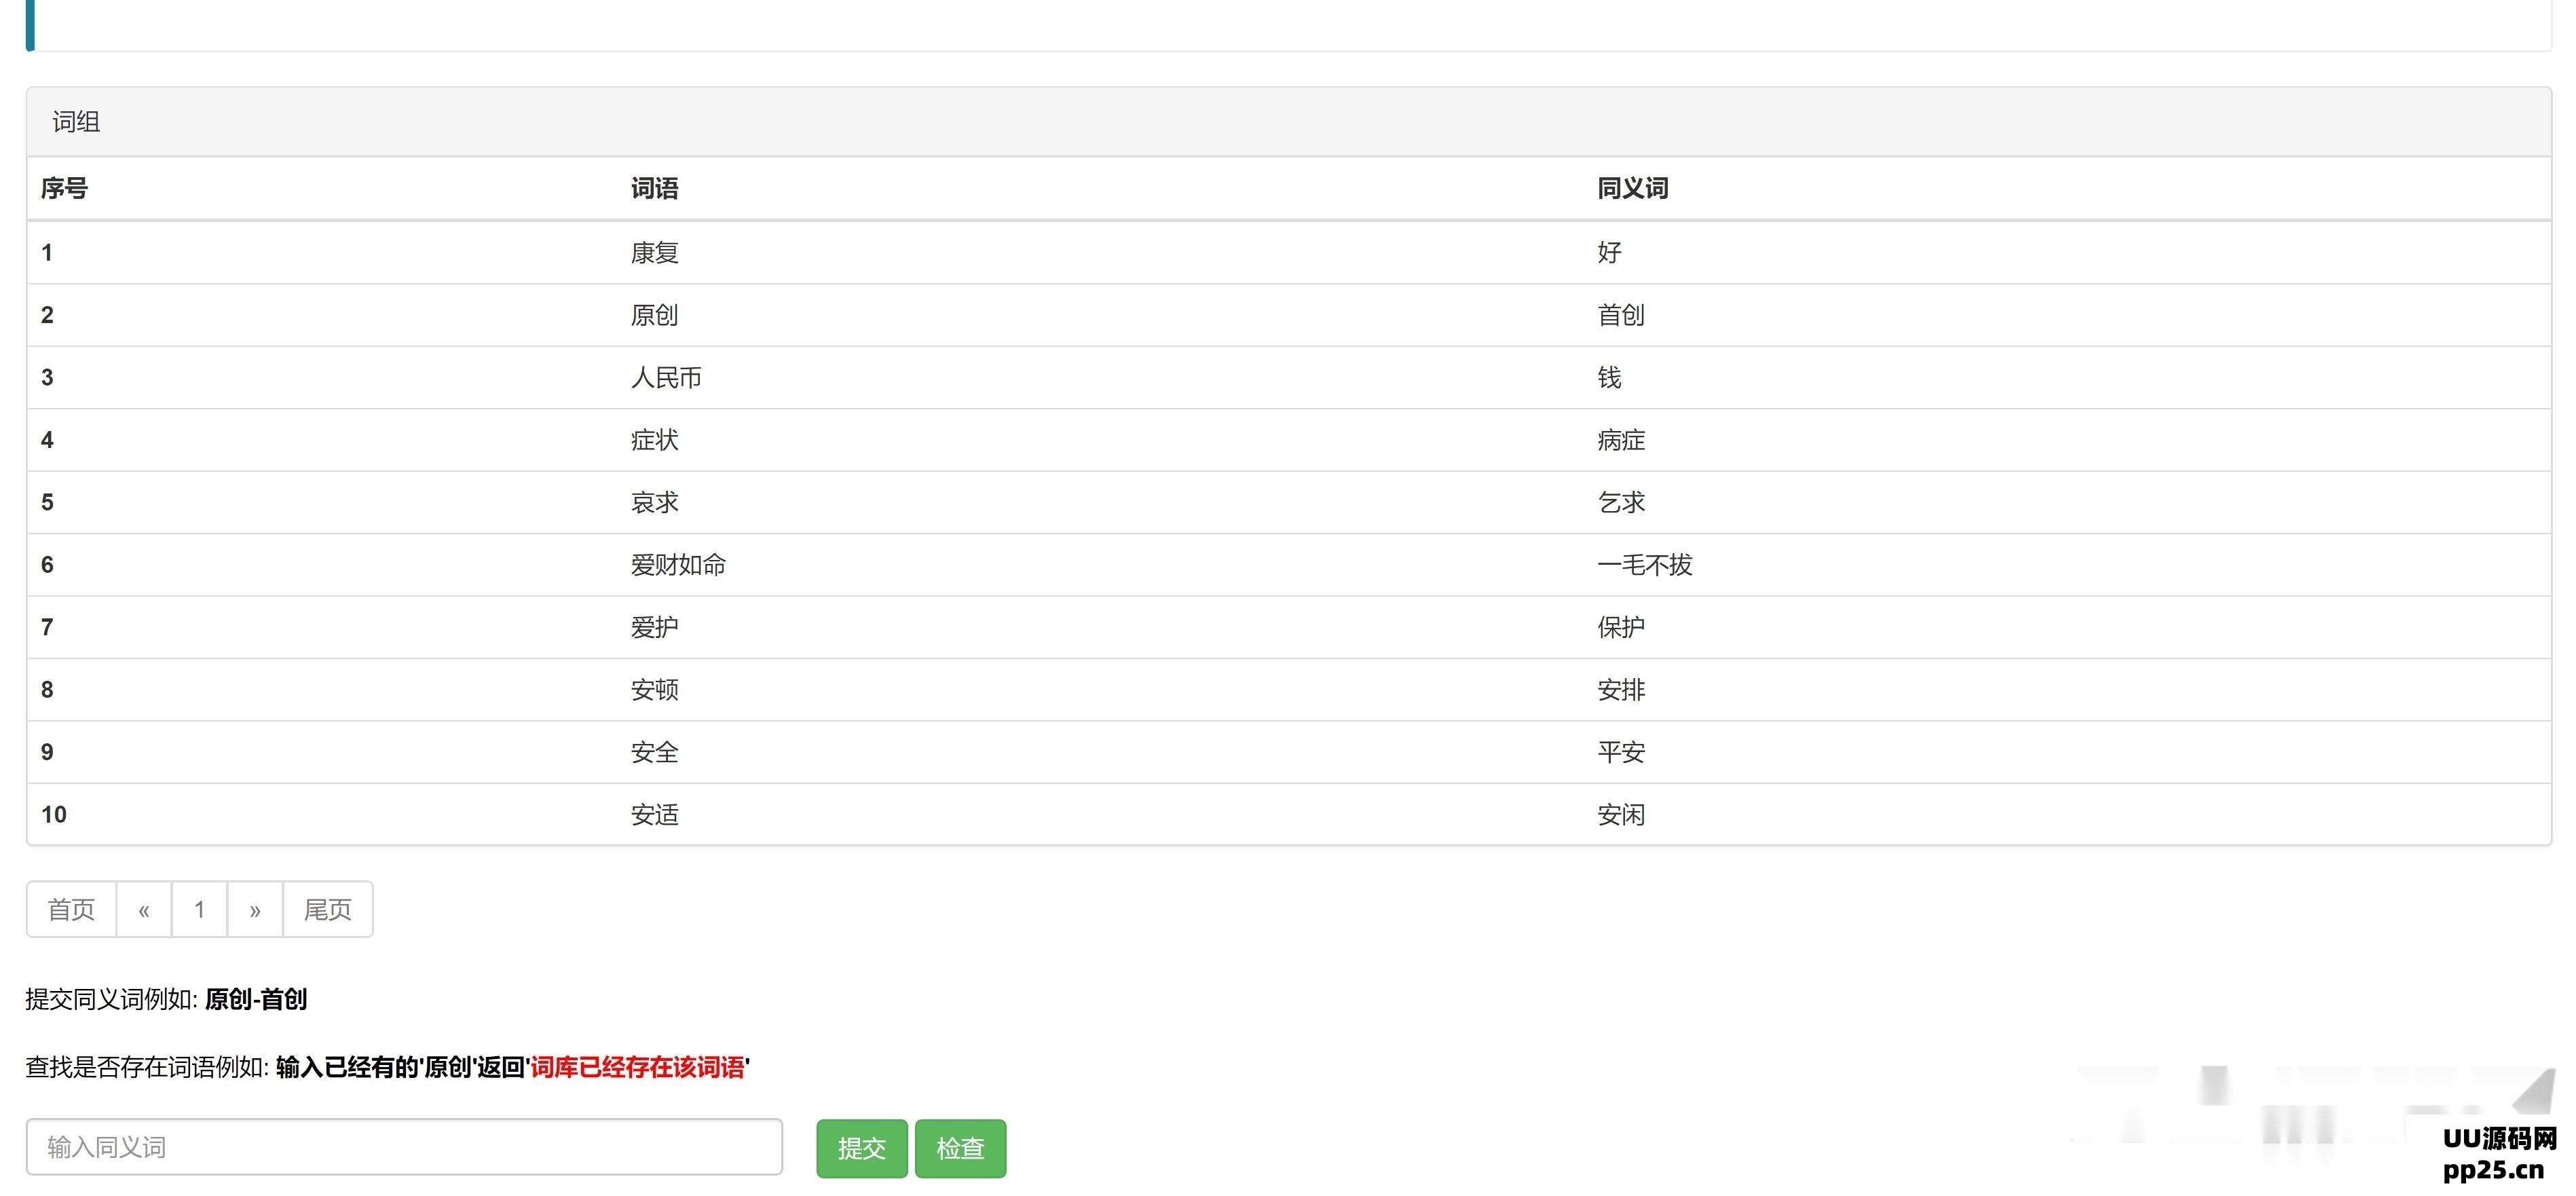Select page number 1 in pagination

click(199, 909)
